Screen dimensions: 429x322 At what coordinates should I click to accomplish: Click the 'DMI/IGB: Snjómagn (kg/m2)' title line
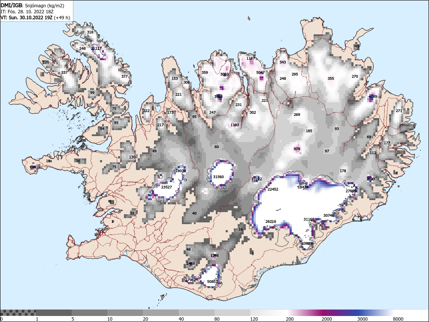[32, 6]
